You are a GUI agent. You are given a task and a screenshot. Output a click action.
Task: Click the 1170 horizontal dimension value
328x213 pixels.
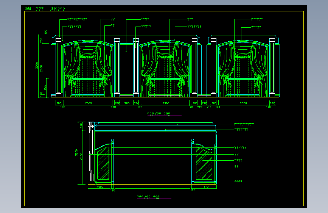(x=205, y=186)
